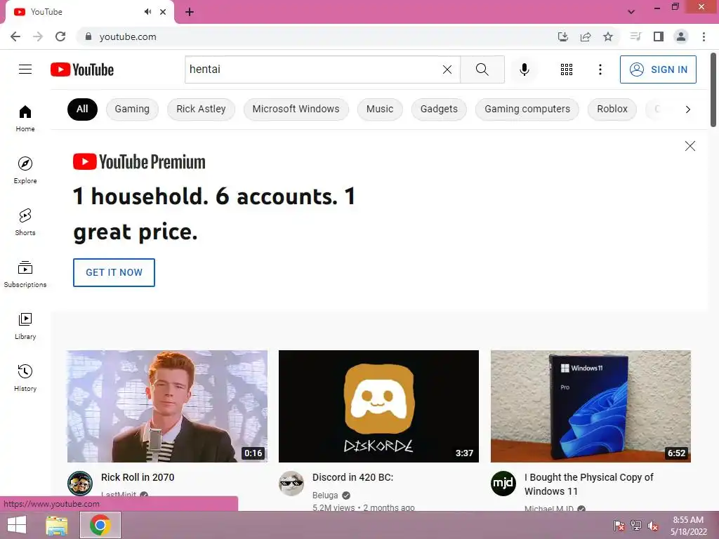719x539 pixels.
Task: Click the Discord in 420 BC: title
Action: pyautogui.click(x=352, y=477)
